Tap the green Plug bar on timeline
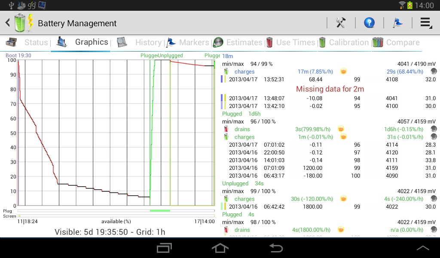440x258 pixels. click(x=160, y=211)
